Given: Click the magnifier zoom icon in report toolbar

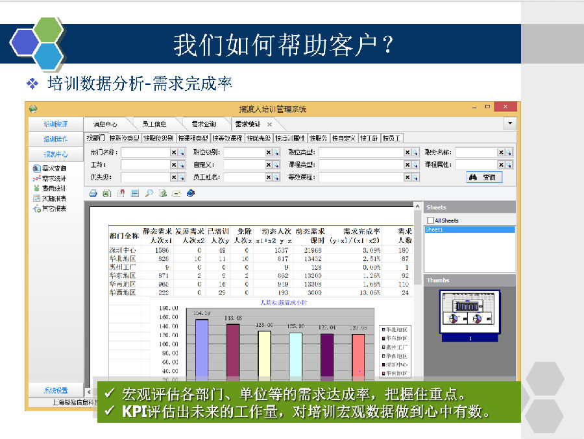Looking at the screenshot, I should [149, 193].
